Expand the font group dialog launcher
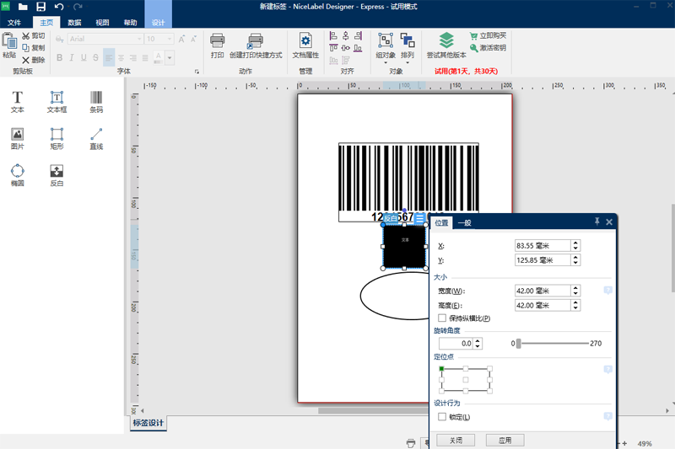Image resolution: width=675 pixels, height=449 pixels. point(197,72)
